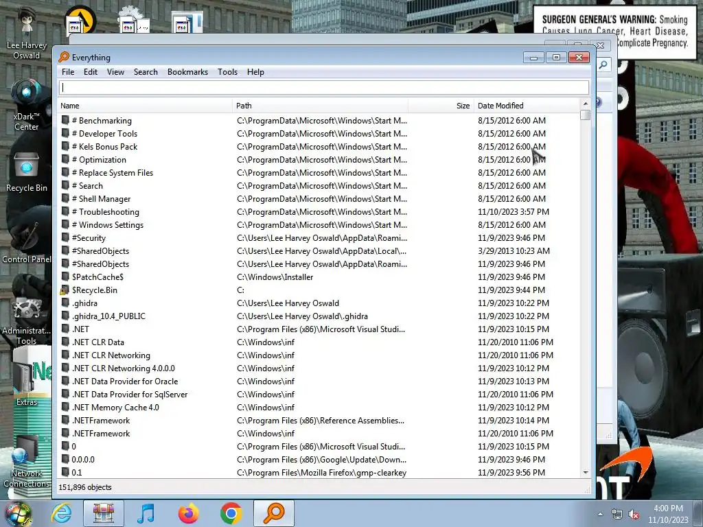Open the Lee Harvey Oswald desktop icon
Image resolution: width=703 pixels, height=527 pixels.
(x=27, y=34)
